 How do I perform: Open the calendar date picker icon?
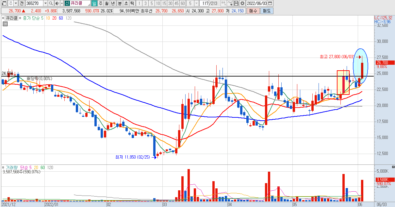270,3
